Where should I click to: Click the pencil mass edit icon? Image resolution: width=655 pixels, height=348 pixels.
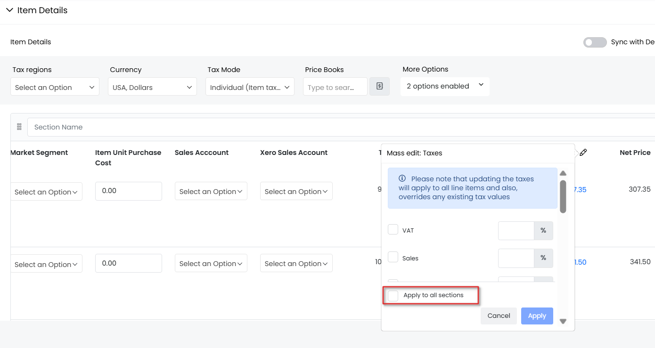point(583,152)
